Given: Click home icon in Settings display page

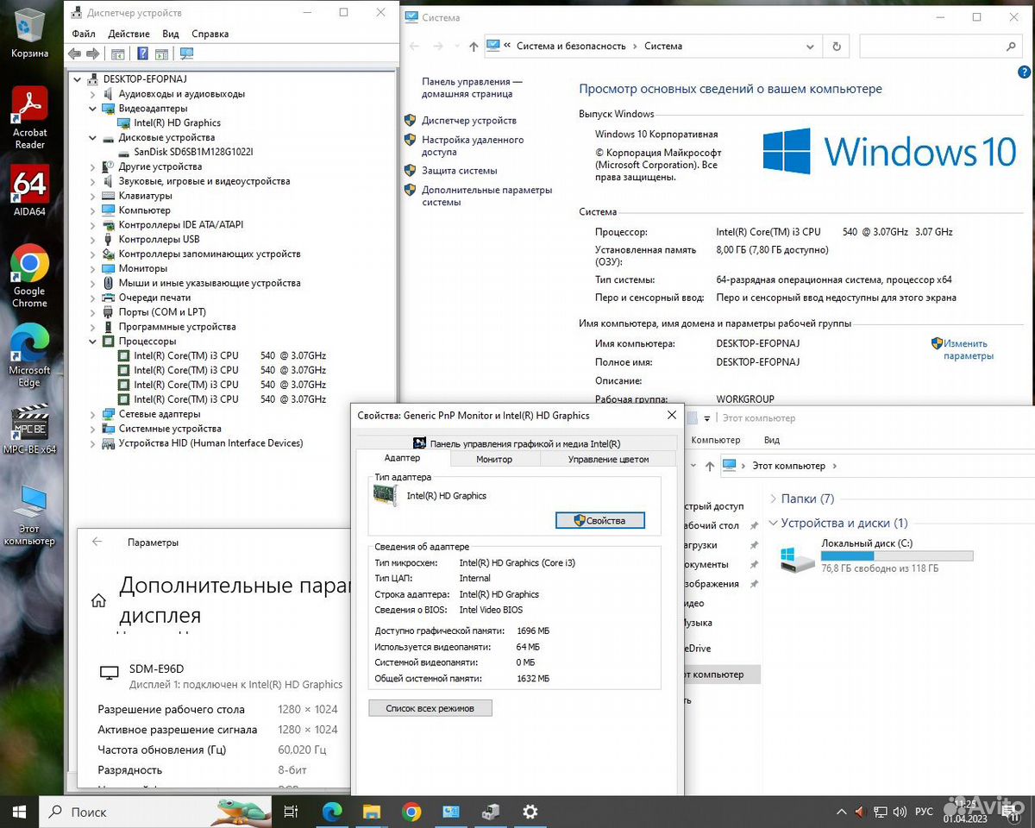Looking at the screenshot, I should click(x=99, y=600).
